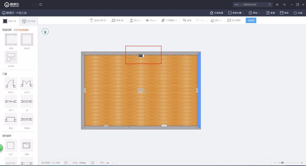
Task: Switch to the 创建户型 create floorplan tab
Action: click(9, 21)
